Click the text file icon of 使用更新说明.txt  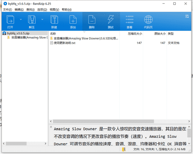click(52, 43)
